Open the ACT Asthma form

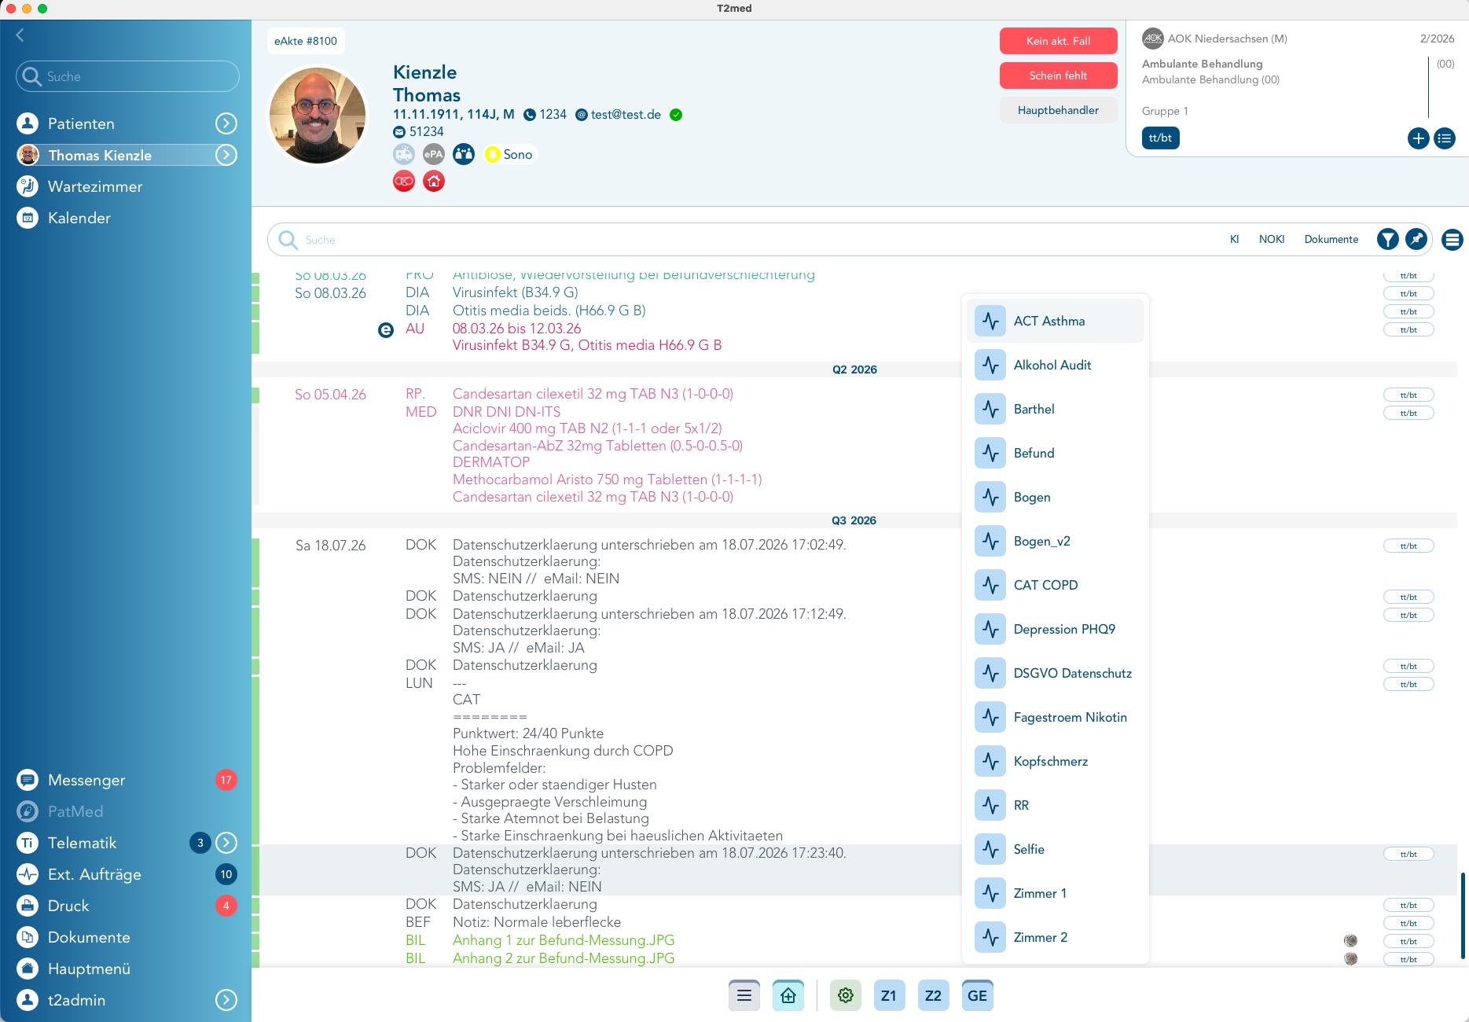click(1055, 321)
